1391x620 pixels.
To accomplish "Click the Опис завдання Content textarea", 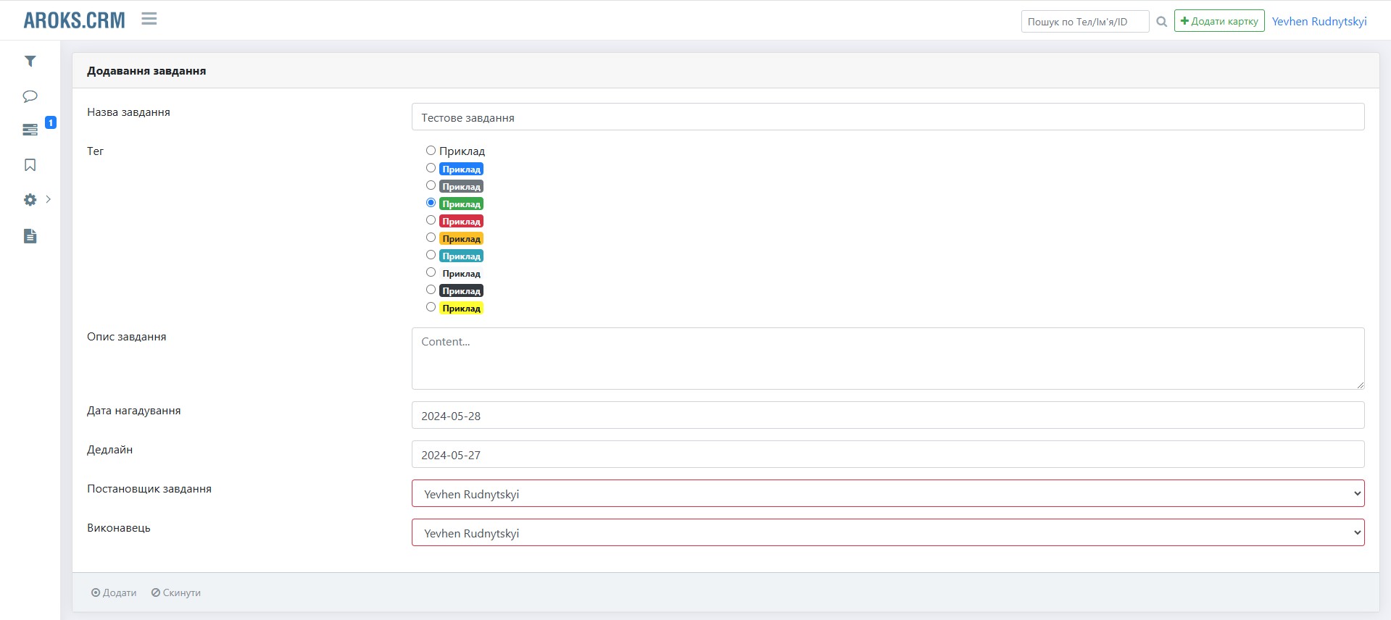I will pos(888,359).
